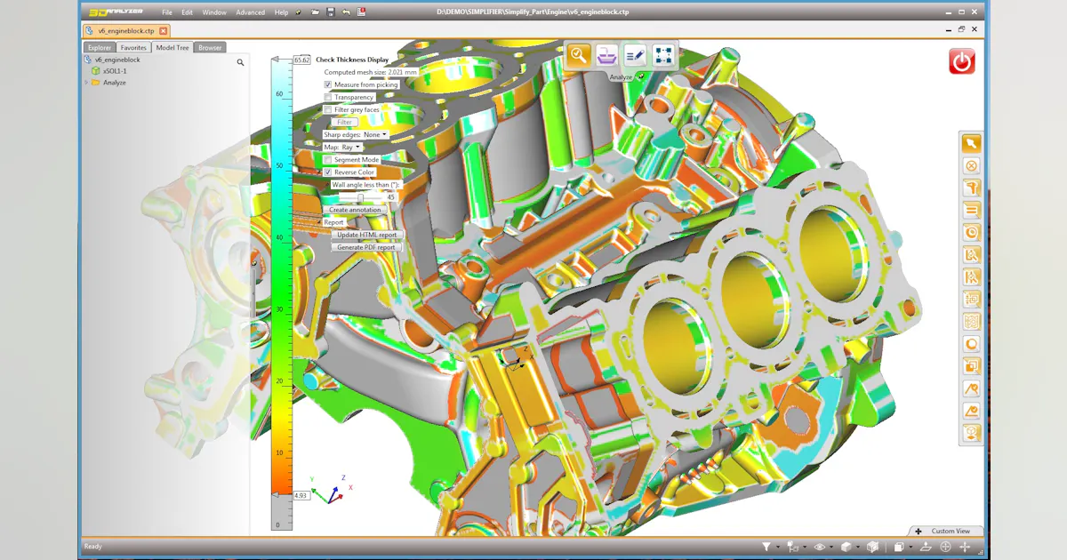1067x560 pixels.
Task: Open the File menu
Action: coord(167,12)
